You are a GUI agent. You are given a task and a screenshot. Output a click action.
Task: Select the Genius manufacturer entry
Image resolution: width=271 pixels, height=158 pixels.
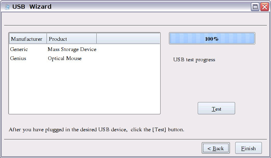18,58
